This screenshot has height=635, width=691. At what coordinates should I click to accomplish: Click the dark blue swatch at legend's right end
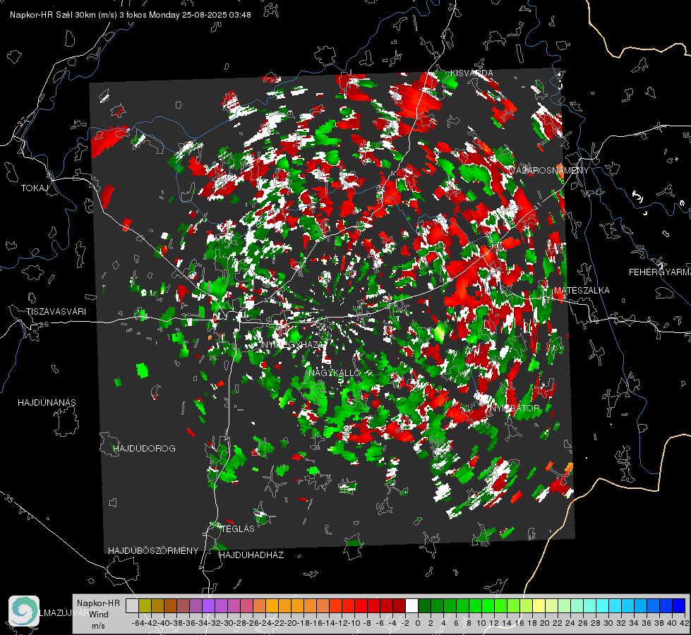click(x=679, y=605)
